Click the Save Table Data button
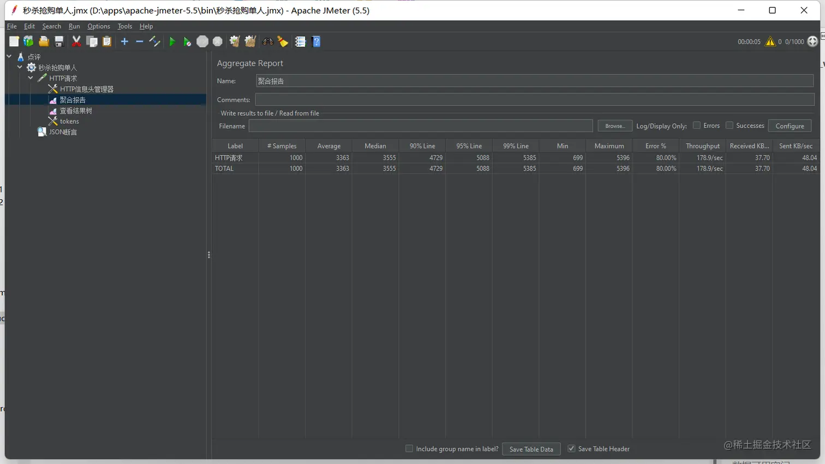This screenshot has height=464, width=825. 531,449
